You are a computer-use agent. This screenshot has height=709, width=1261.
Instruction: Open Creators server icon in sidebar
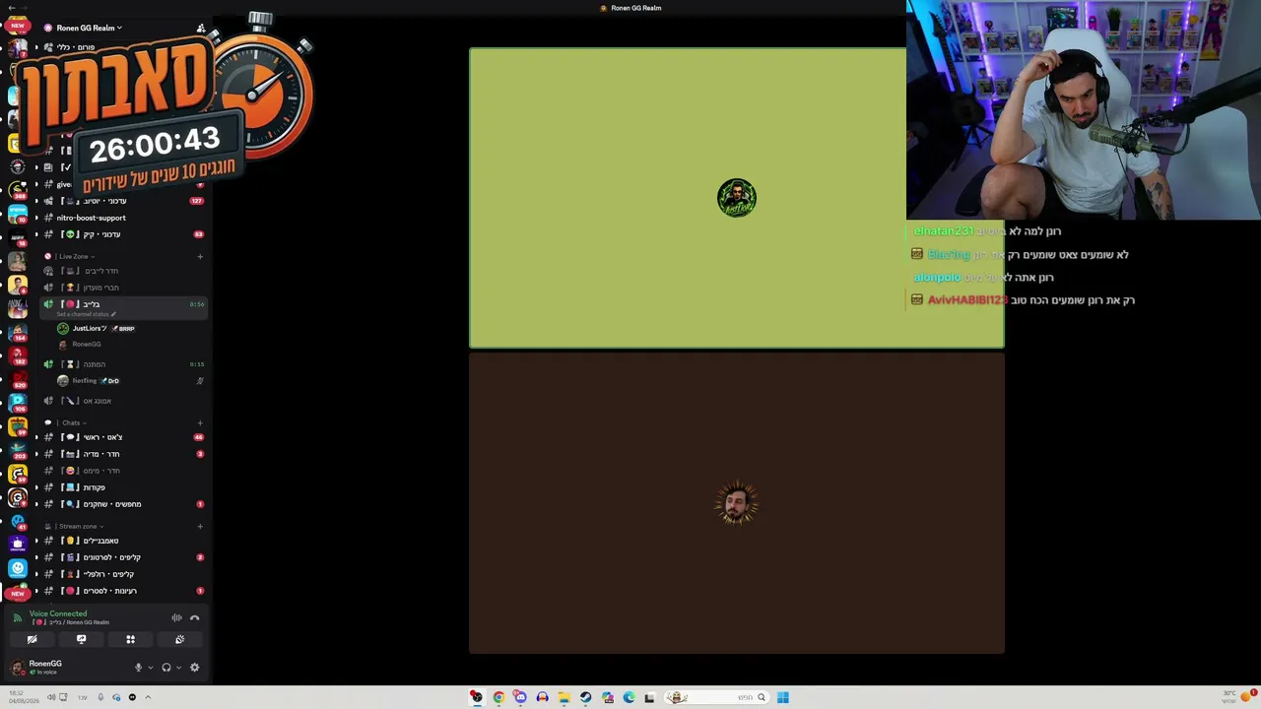tap(18, 545)
